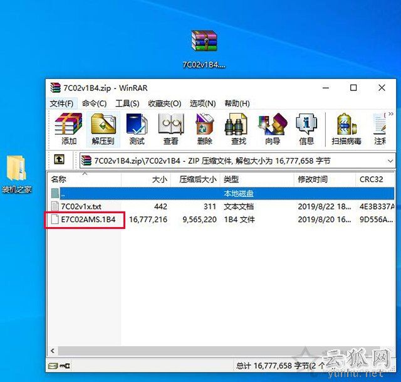
Task: Open the Help (帮助) menu
Action: point(237,103)
